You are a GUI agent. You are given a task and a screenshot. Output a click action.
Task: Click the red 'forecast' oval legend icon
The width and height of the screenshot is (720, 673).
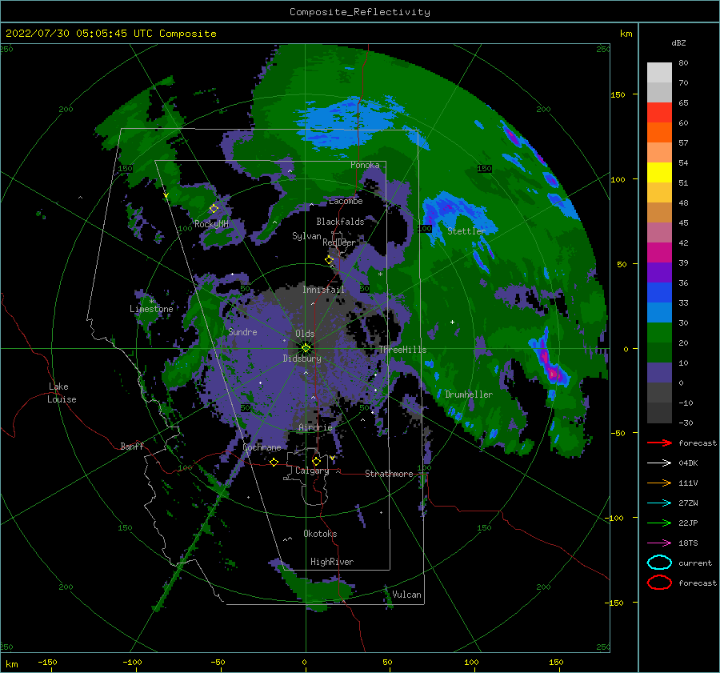659,583
